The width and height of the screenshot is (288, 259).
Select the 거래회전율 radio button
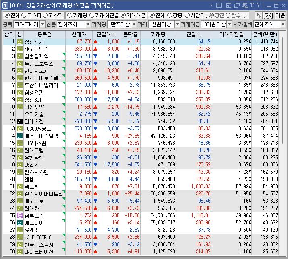coord(92,15)
